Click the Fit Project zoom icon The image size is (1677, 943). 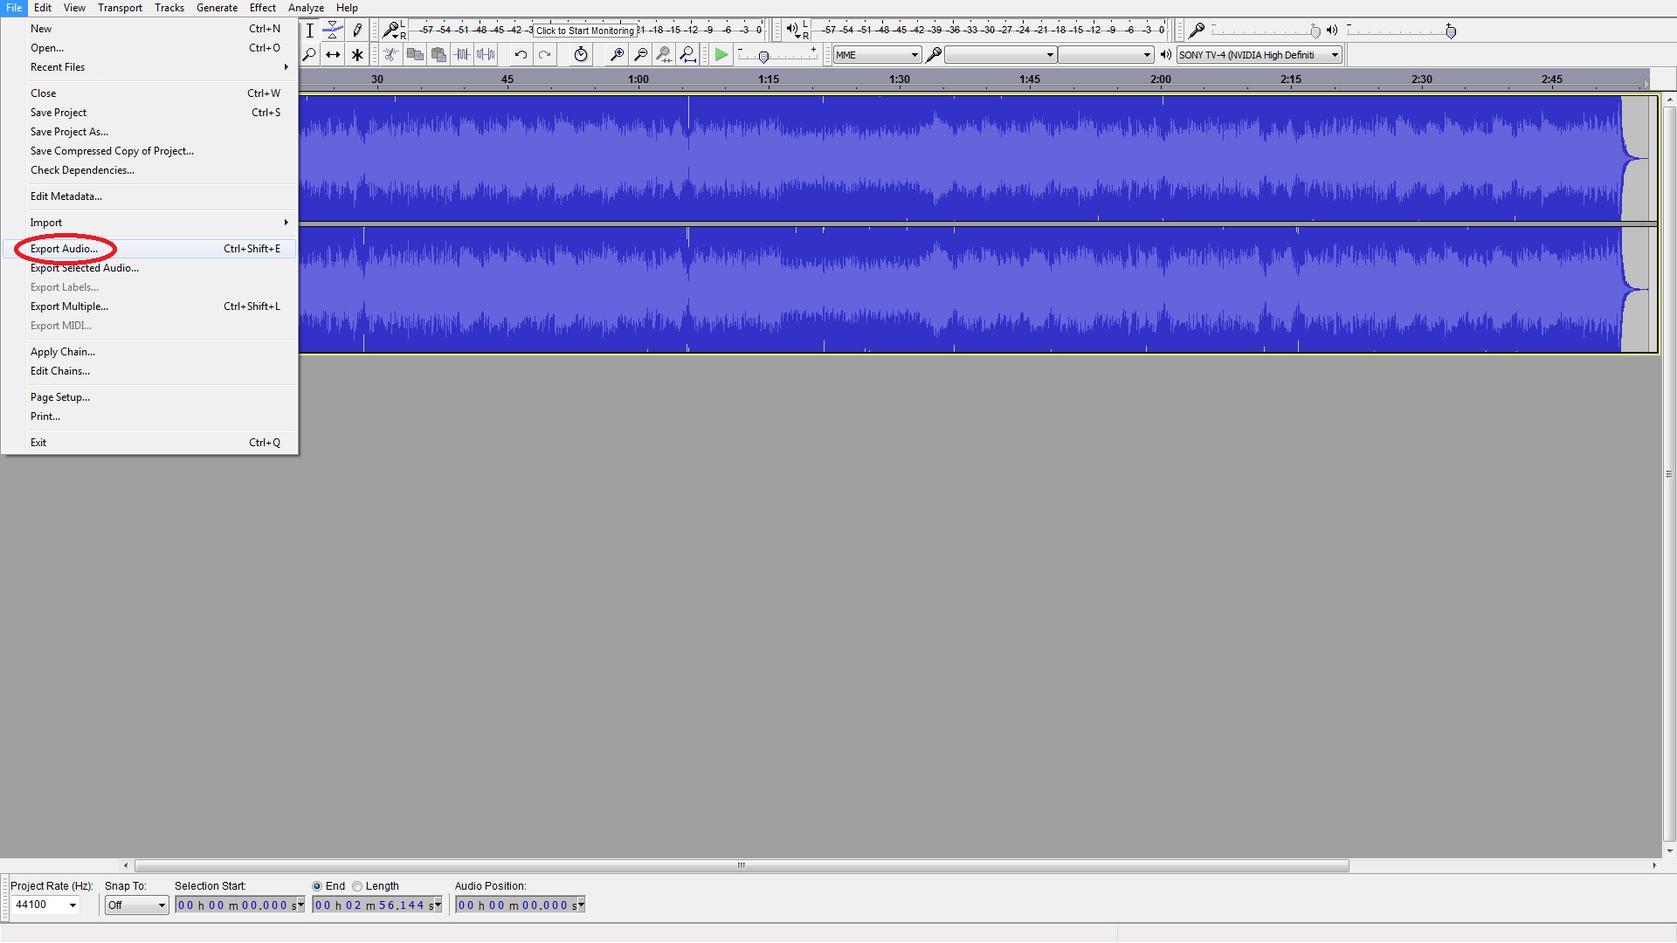tap(688, 55)
